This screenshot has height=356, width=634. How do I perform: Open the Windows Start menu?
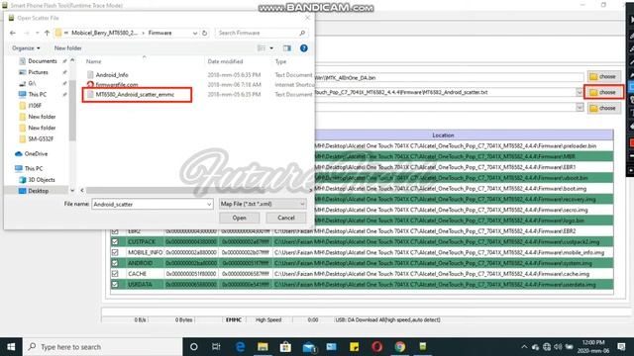click(x=11, y=347)
